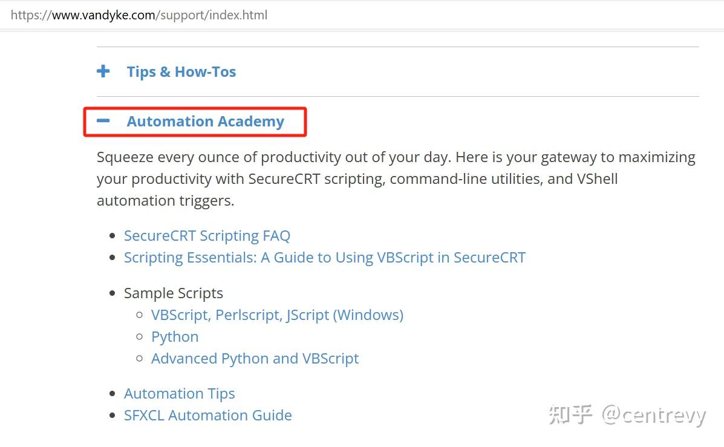Collapse Automation Academy with minus icon

(x=103, y=121)
